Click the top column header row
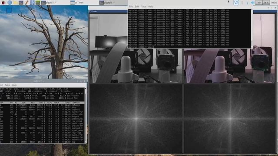Screen dimensions: 278x156 coord(42,103)
